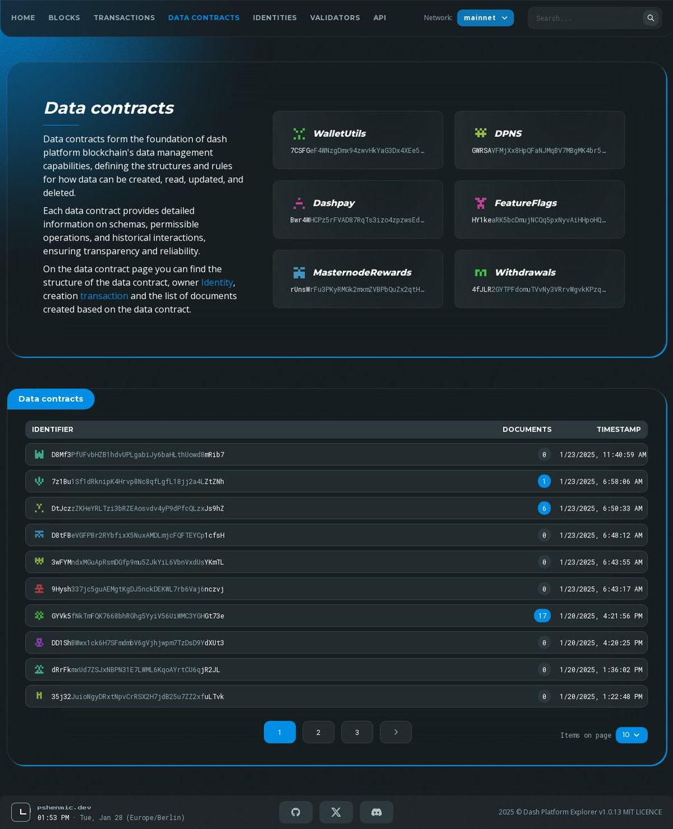Open the mainnet network dropdown
The width and height of the screenshot is (673, 829).
pos(485,17)
